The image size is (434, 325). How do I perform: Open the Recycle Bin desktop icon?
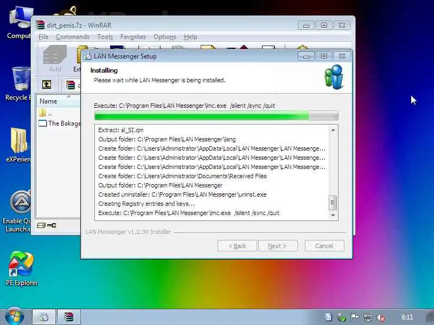[19, 84]
